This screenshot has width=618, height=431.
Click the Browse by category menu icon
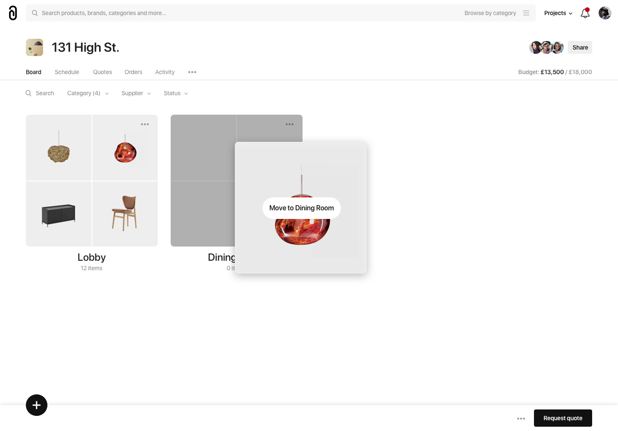click(x=526, y=13)
